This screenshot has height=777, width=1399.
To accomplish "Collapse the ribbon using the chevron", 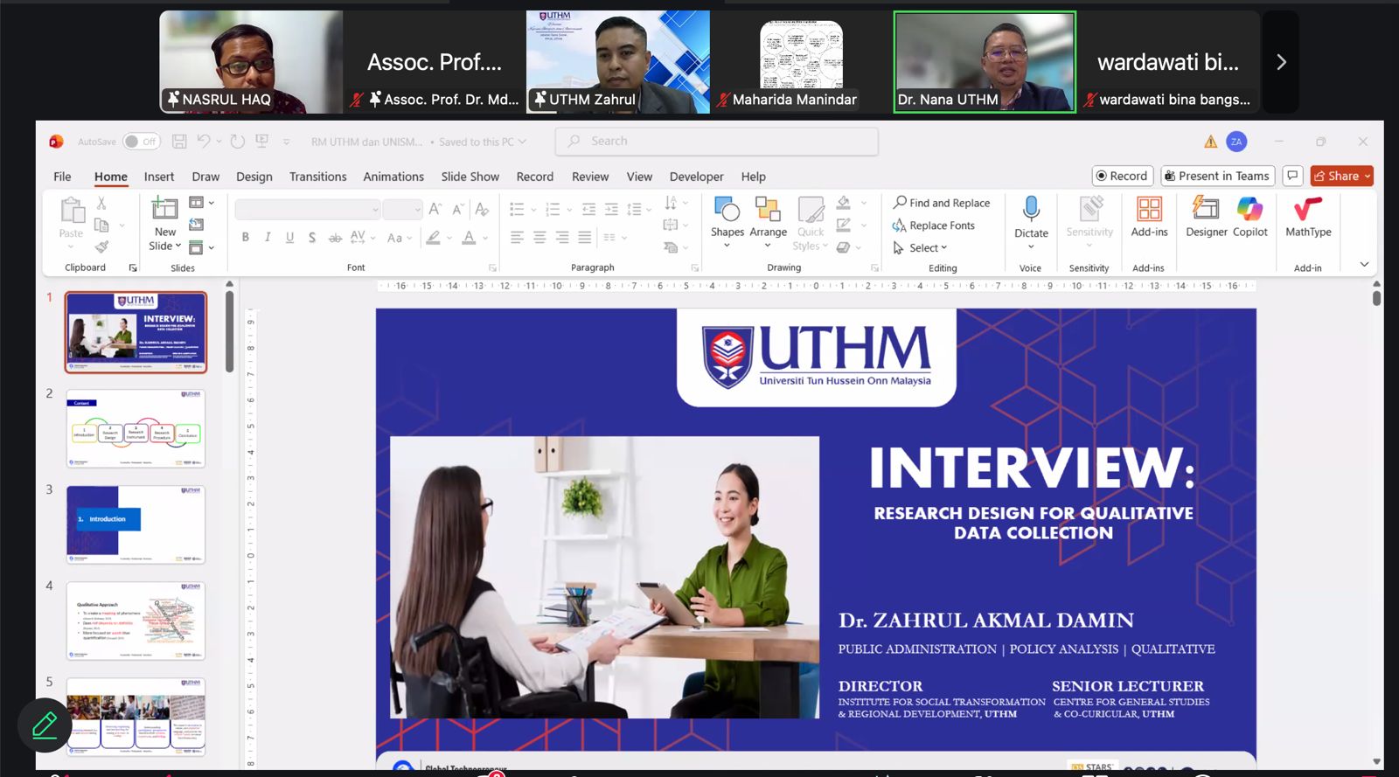I will [1364, 265].
